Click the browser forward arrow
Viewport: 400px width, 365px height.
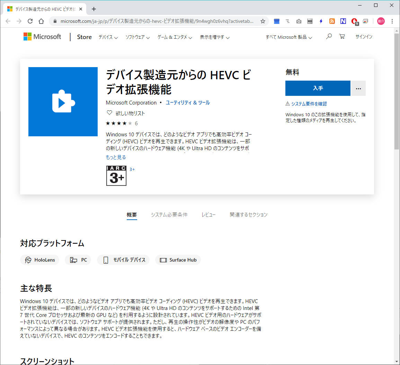pyautogui.click(x=19, y=21)
